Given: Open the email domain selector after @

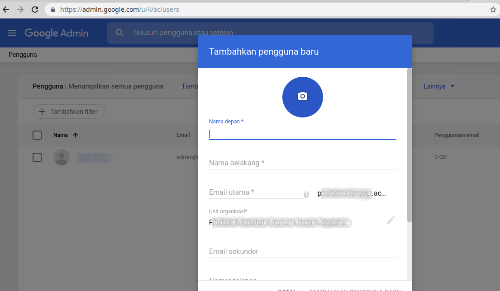Looking at the screenshot, I should (x=352, y=193).
